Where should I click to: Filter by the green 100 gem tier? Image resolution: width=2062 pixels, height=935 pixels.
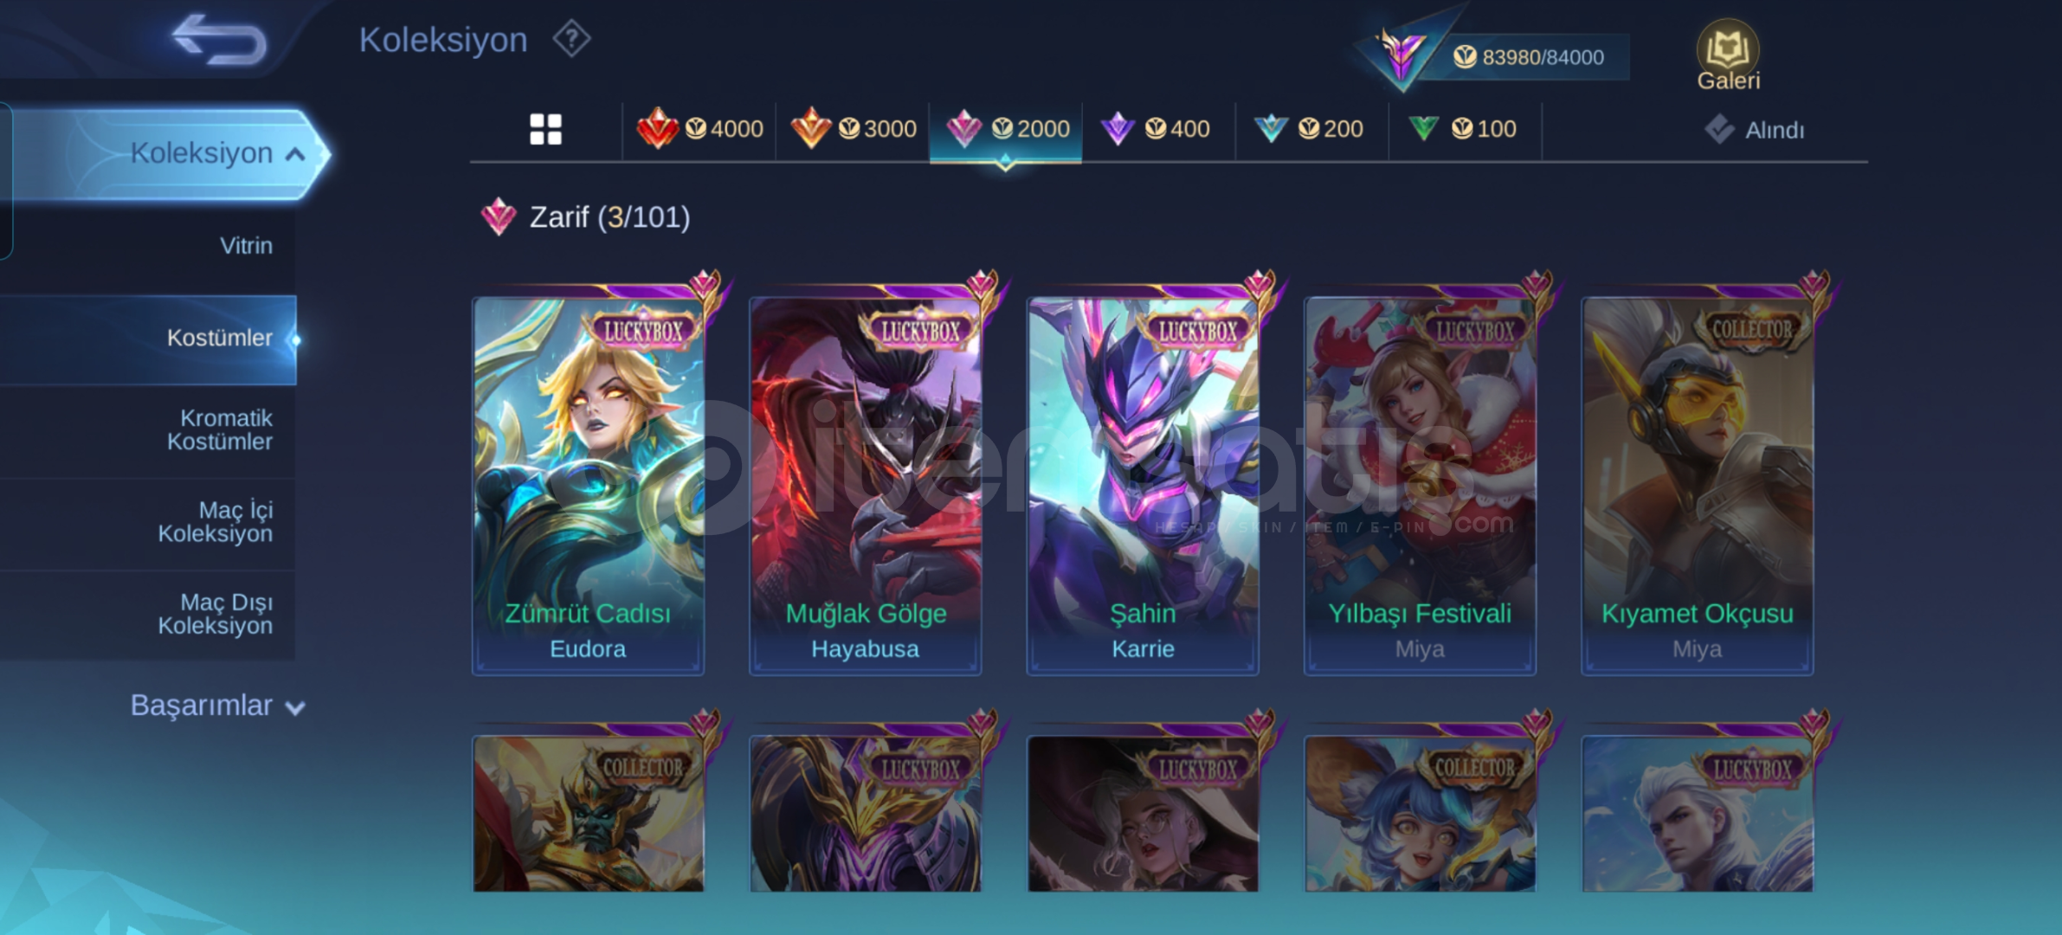tap(1465, 129)
